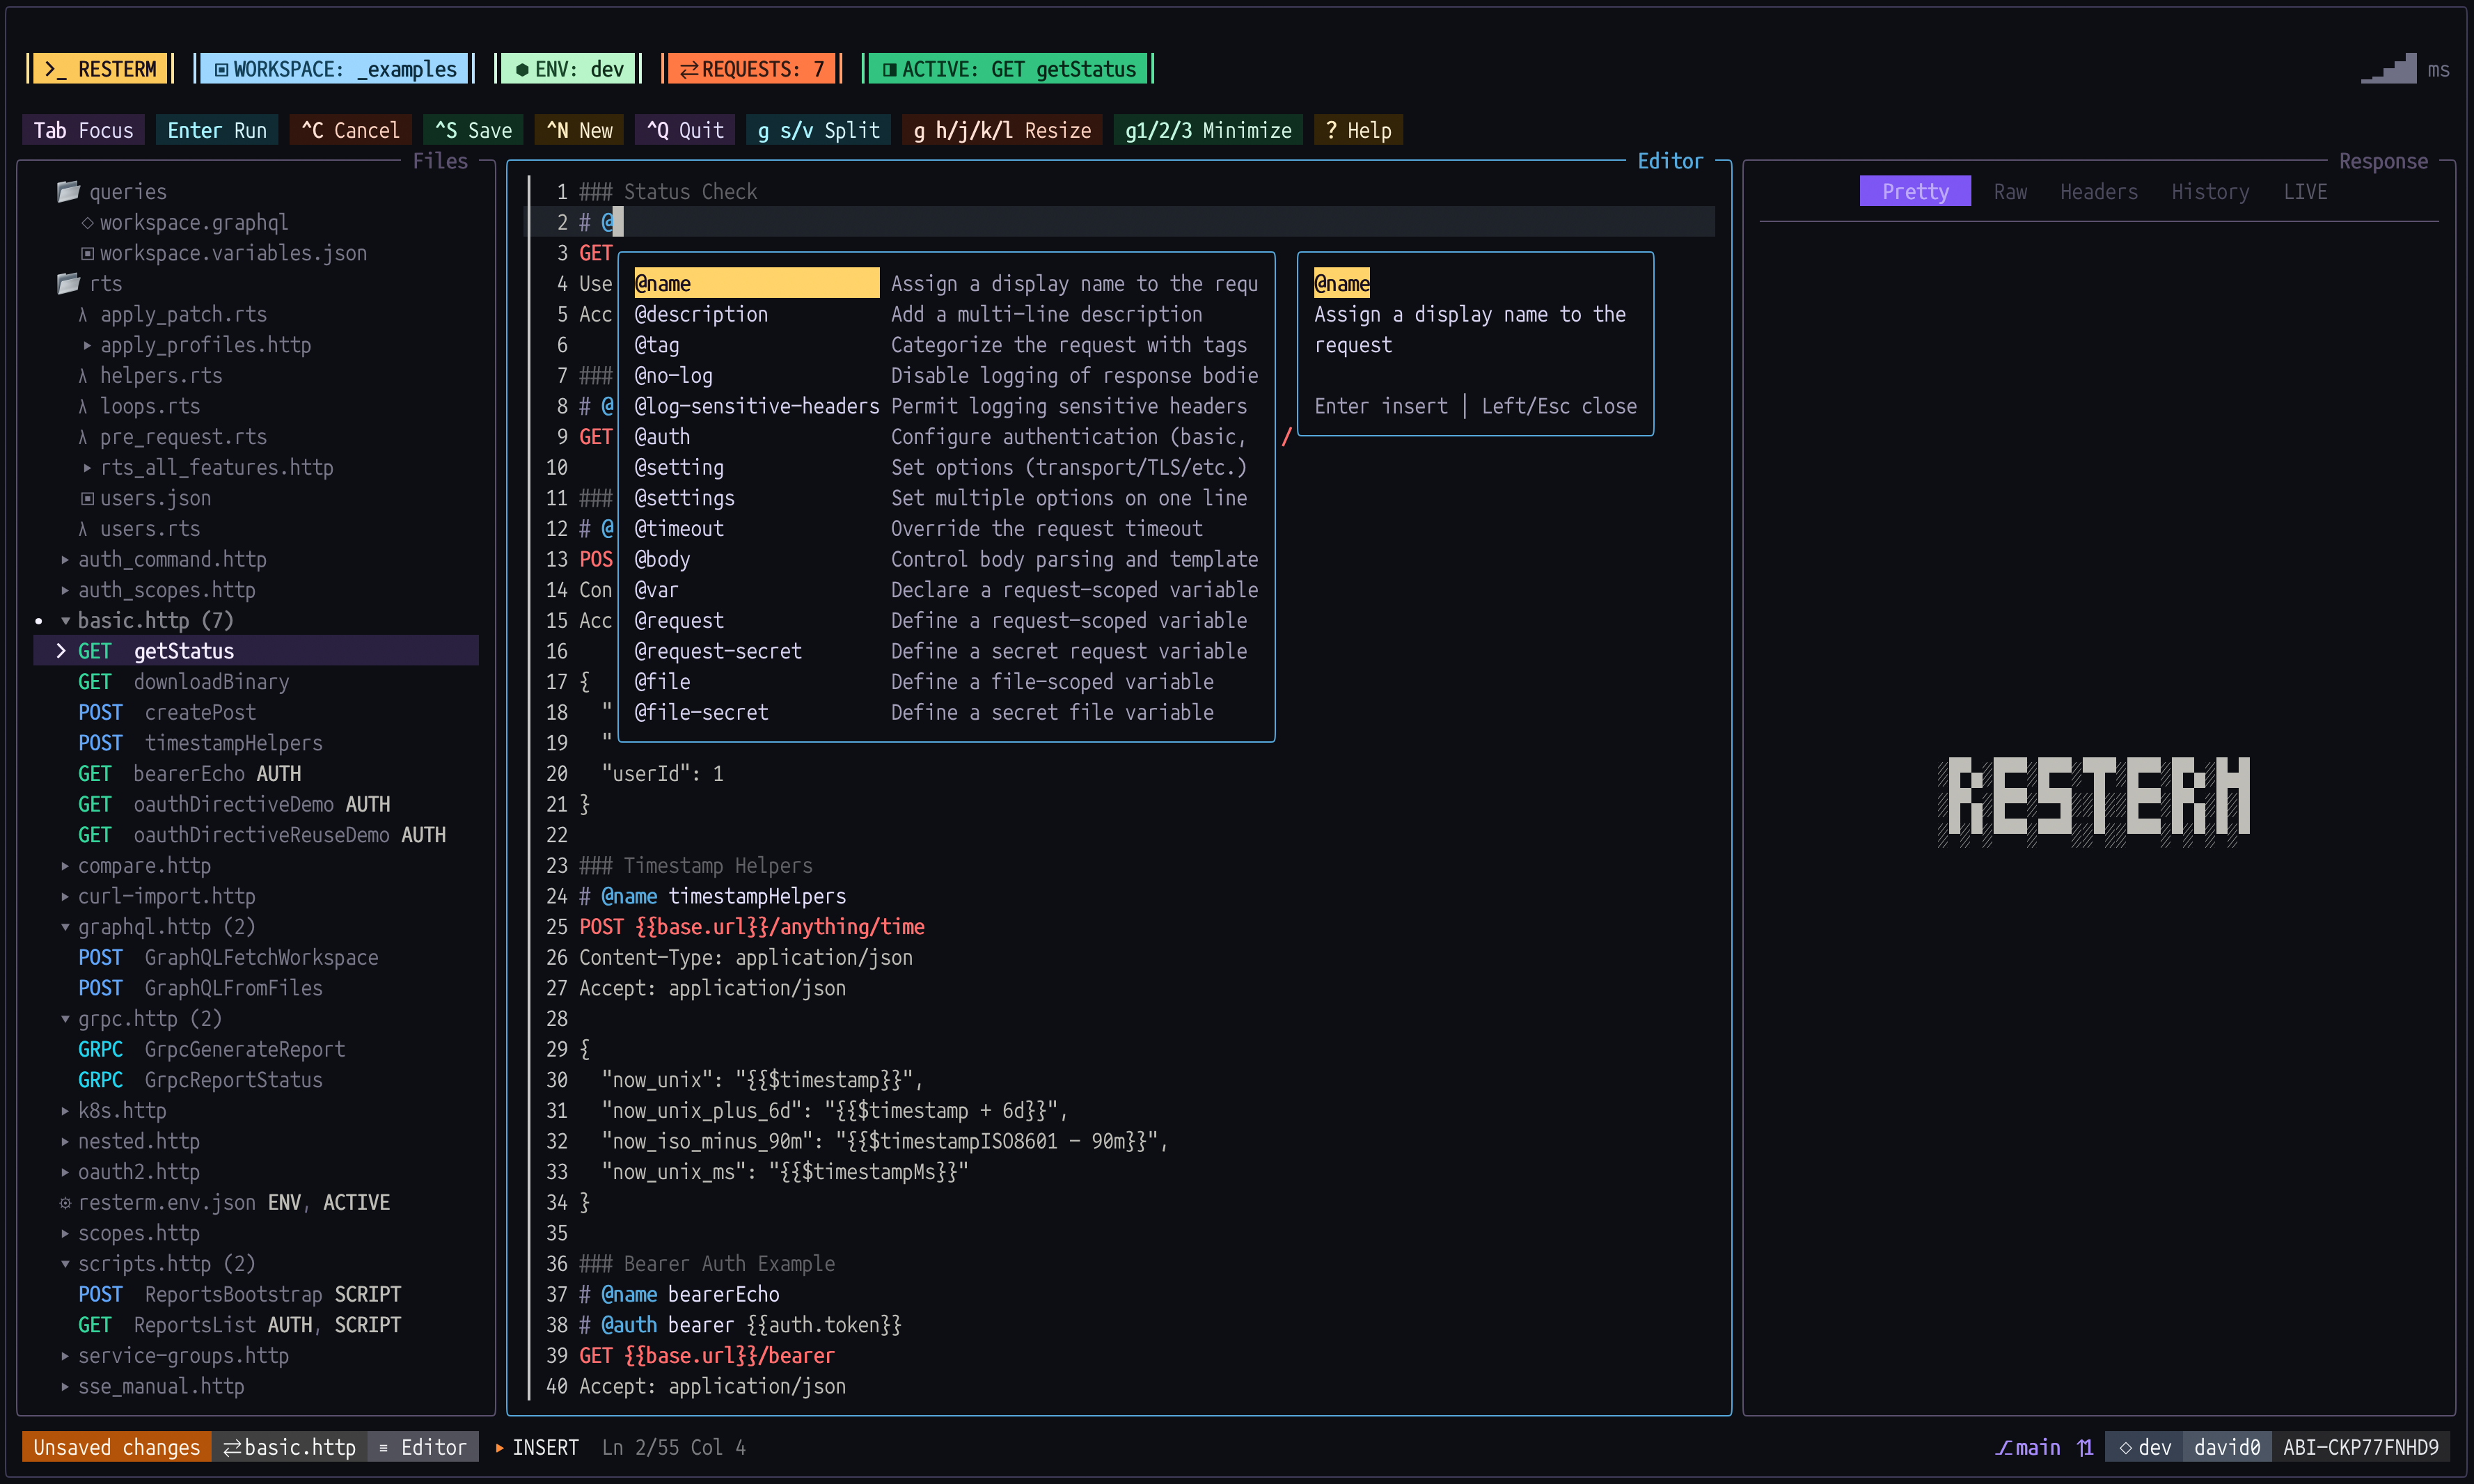Screen dimensions: 2474x1484
Task: Click the REQUESTS arrows icon
Action: [x=689, y=69]
